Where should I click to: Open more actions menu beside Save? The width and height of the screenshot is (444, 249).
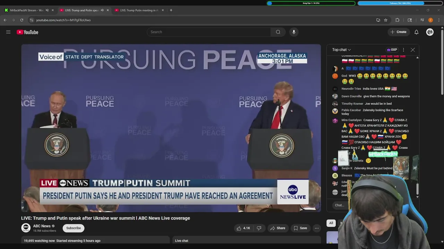pos(317,228)
